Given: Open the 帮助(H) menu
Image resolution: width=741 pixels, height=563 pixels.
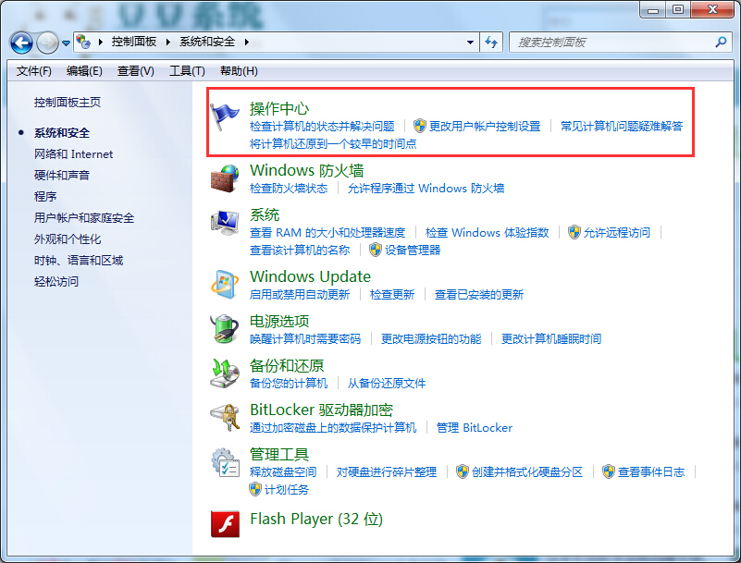Looking at the screenshot, I should (x=239, y=71).
